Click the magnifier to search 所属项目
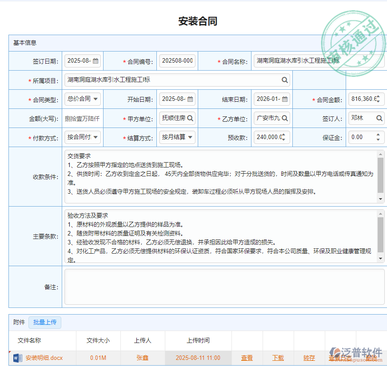 click(284, 80)
